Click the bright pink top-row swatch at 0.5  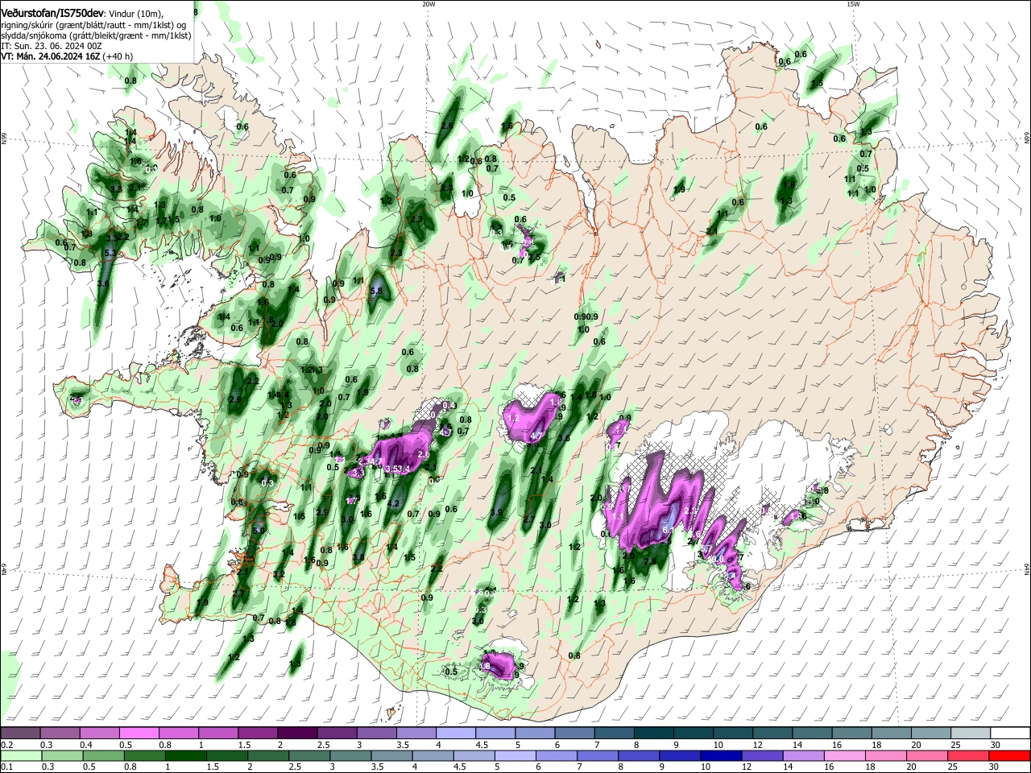click(x=139, y=733)
